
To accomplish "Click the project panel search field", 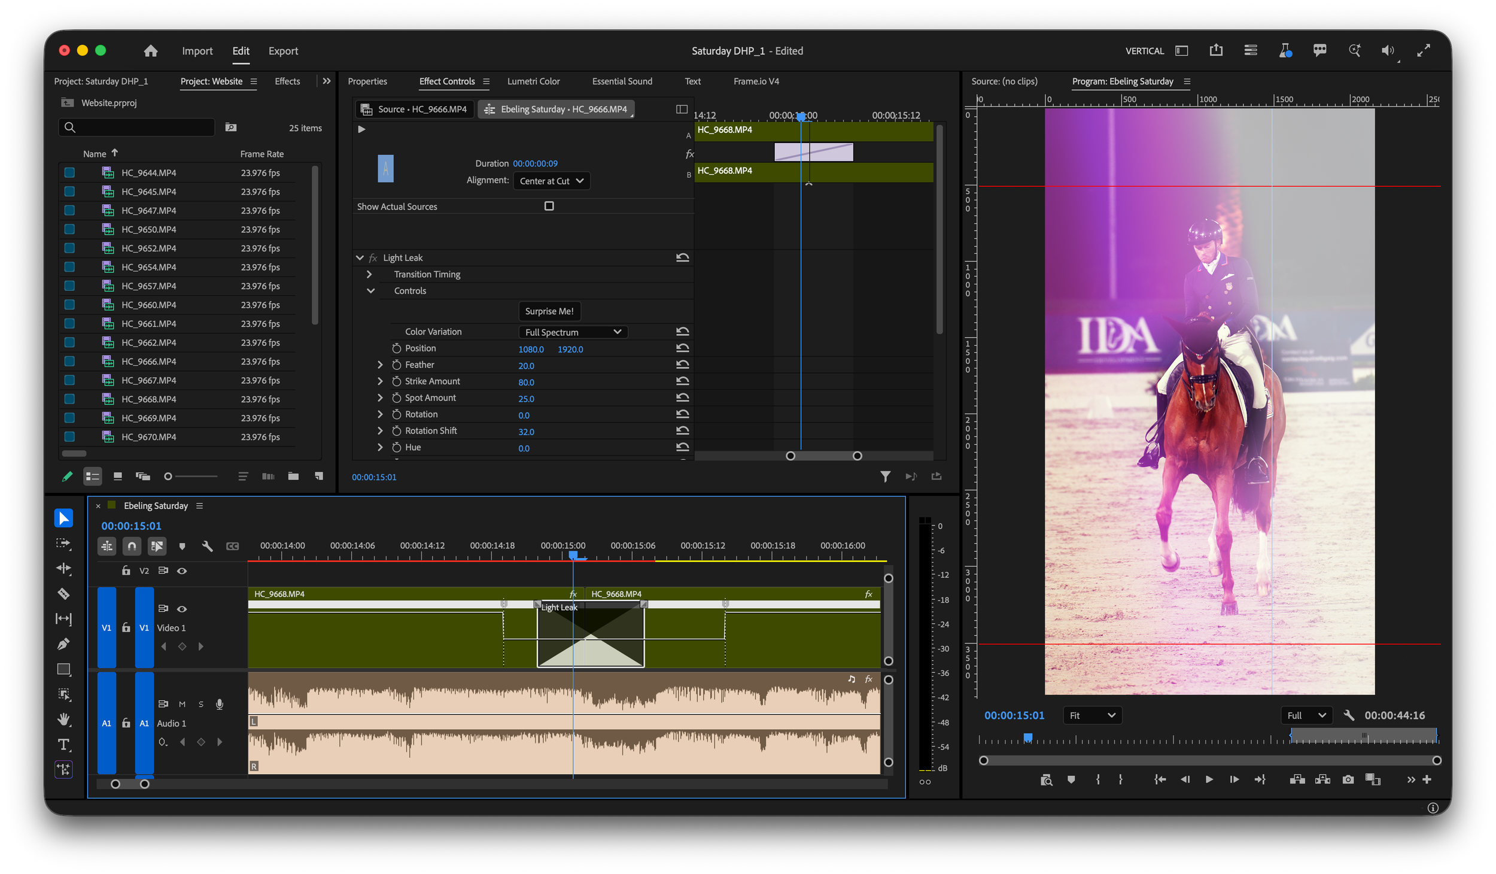I will (x=136, y=127).
